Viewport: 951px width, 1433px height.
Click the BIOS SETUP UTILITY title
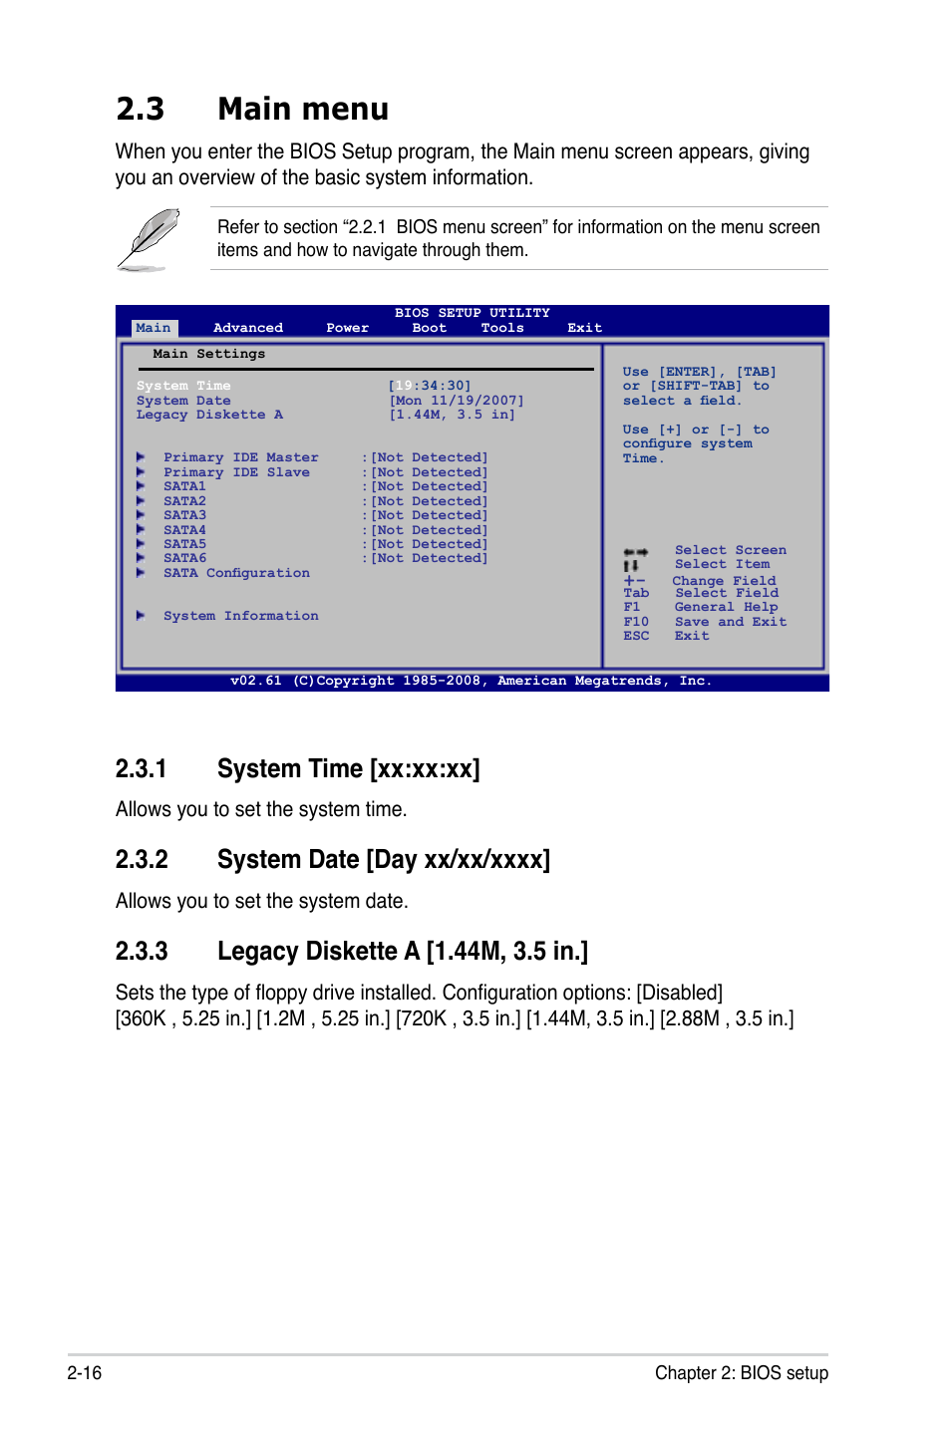[473, 313]
